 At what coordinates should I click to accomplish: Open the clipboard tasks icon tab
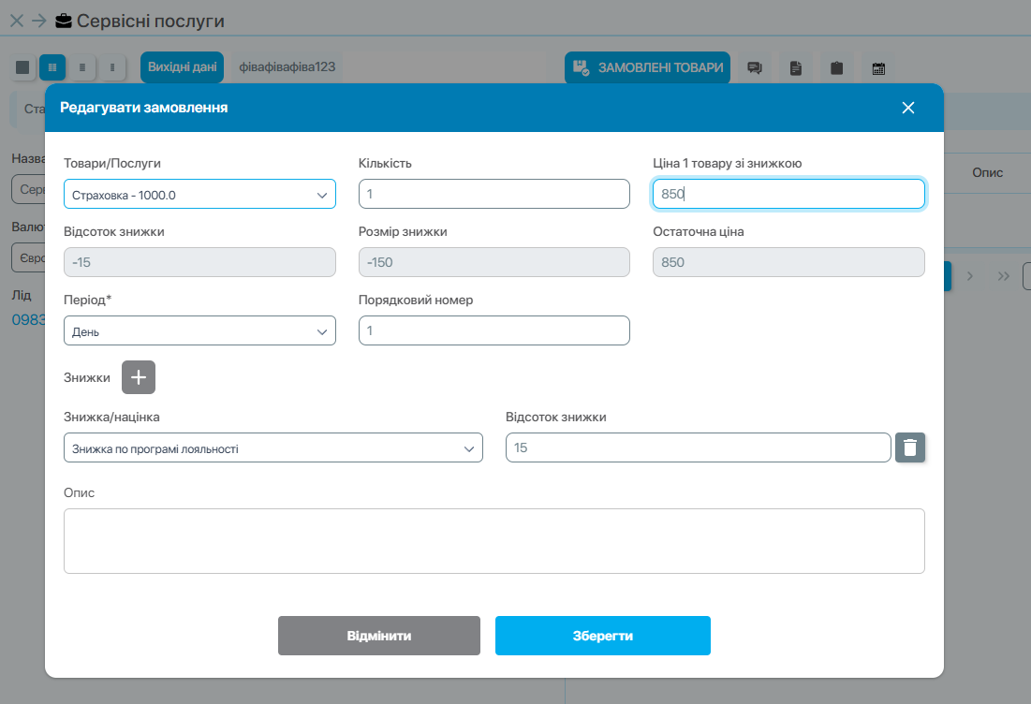836,67
